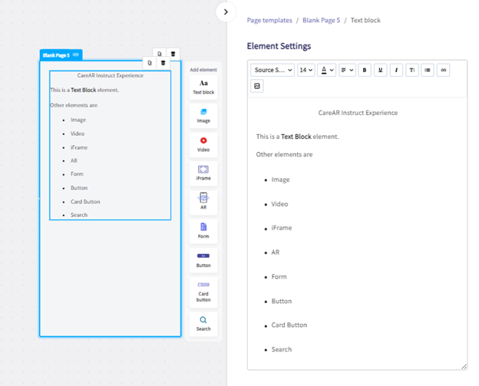Screen dimensions: 479x386
Task: Open the Source Sans font family dropdown
Action: pos(273,70)
